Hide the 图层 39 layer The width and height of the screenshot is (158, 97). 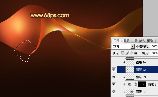click(x=114, y=77)
